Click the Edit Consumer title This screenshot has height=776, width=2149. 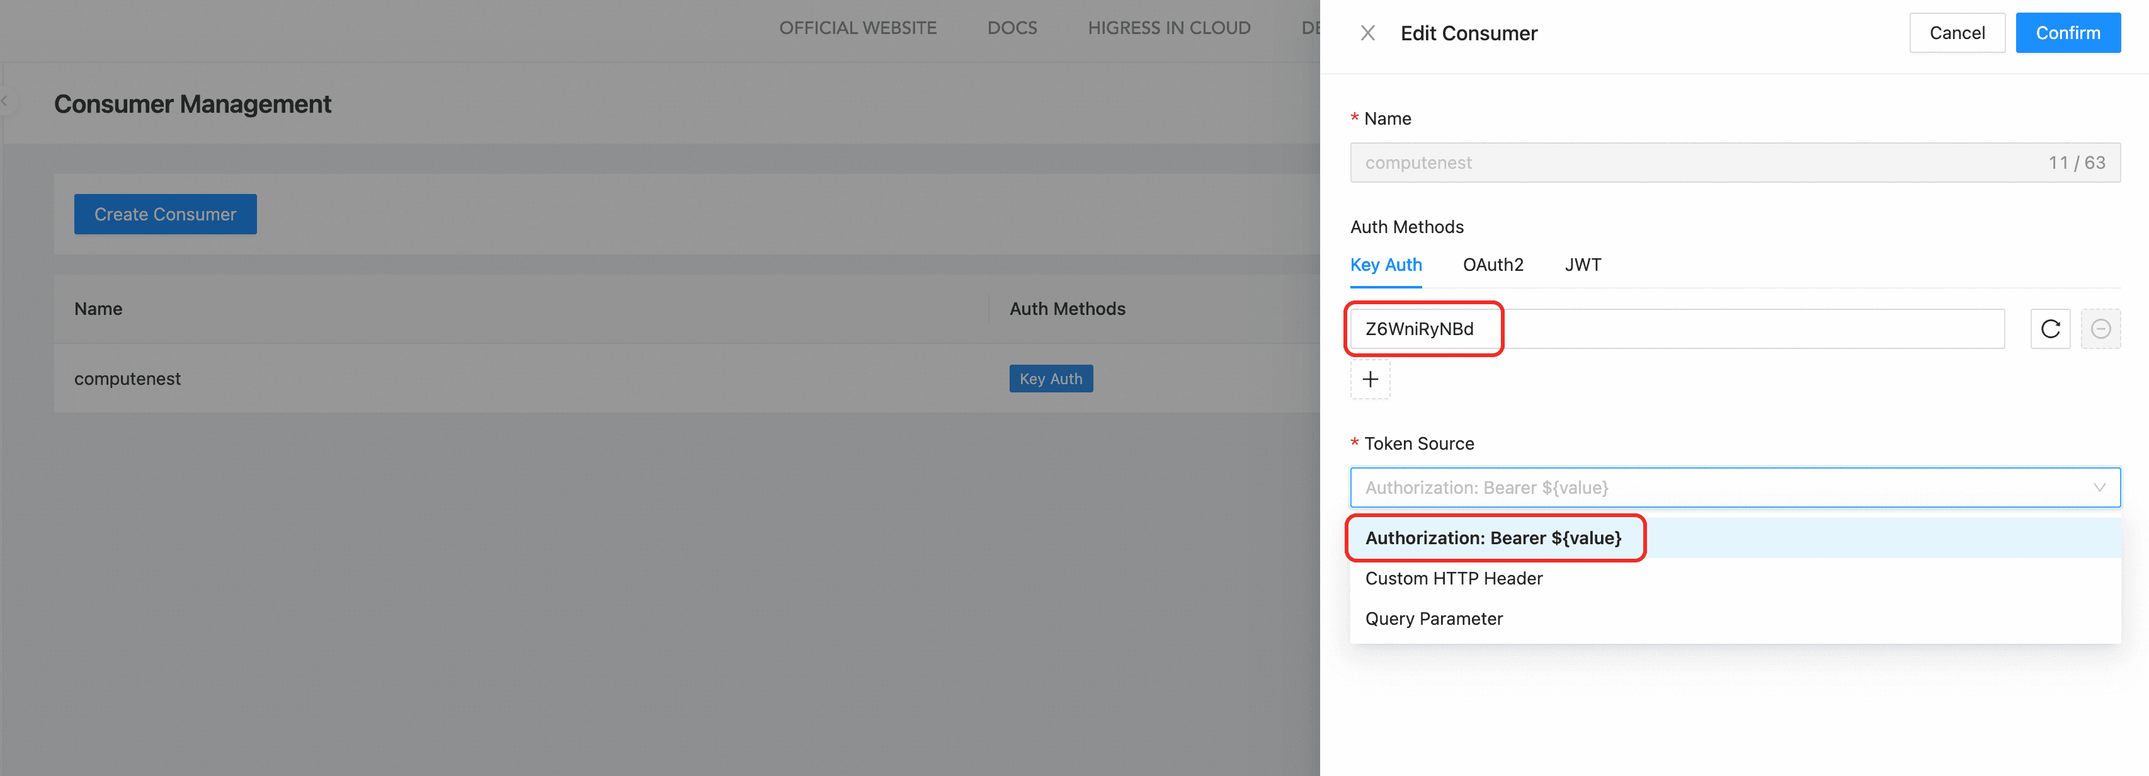pos(1468,33)
